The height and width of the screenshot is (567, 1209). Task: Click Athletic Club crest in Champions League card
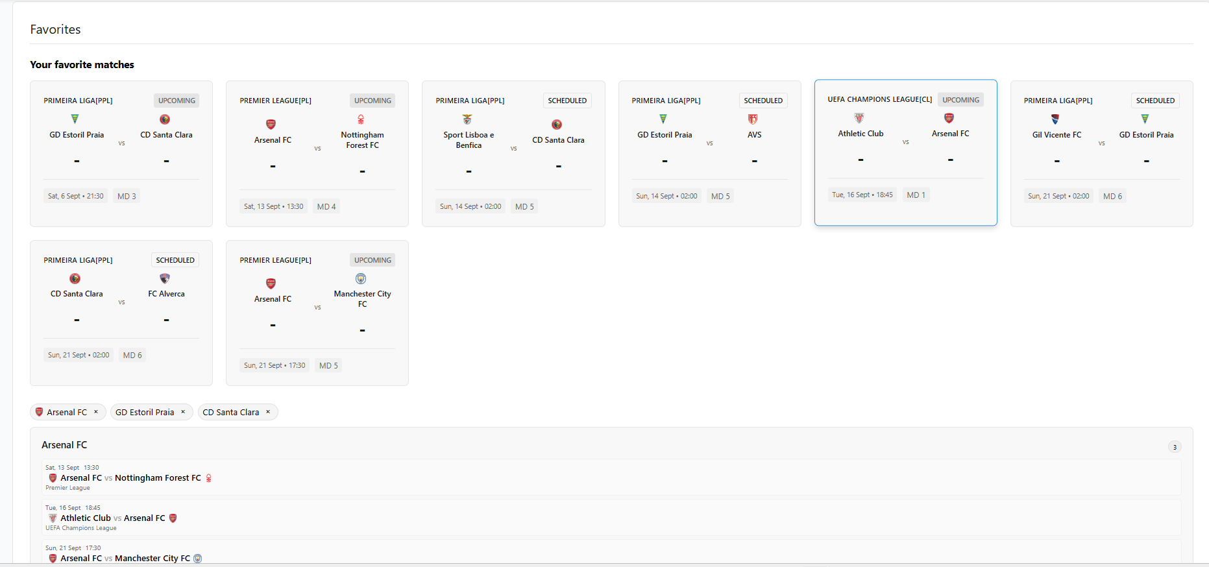click(859, 118)
